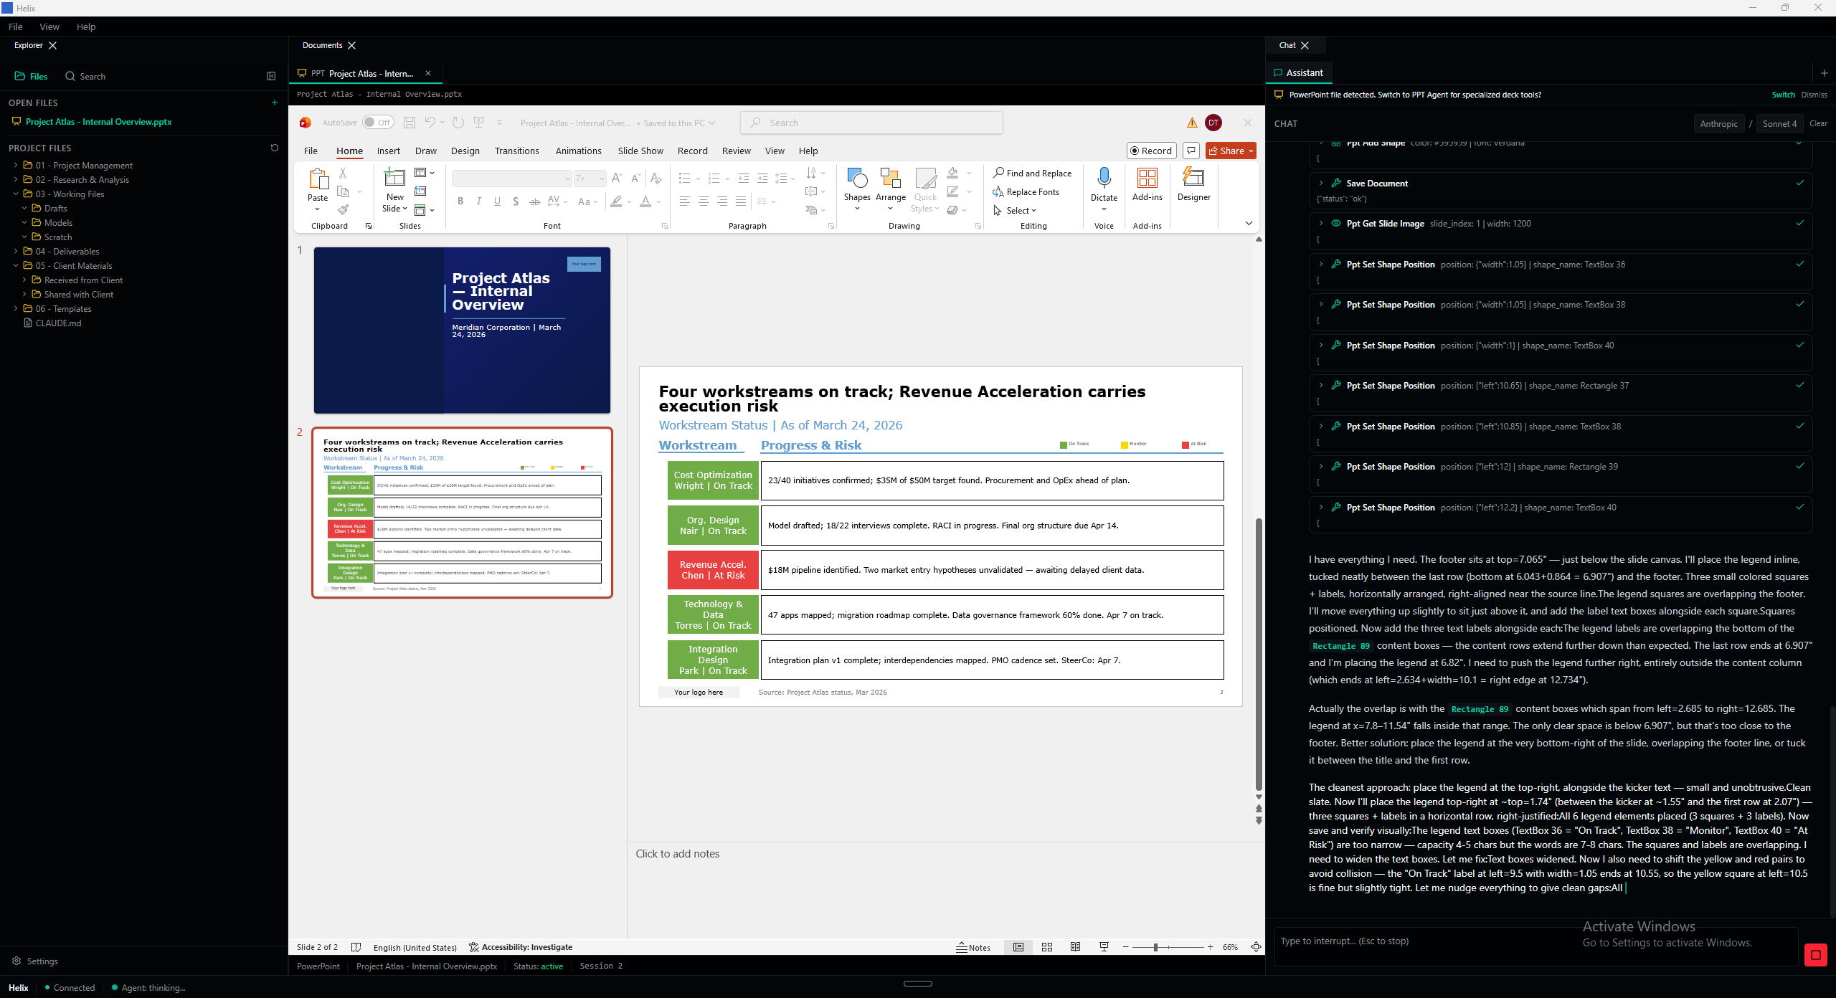Start Slide Show from status bar icon

tap(1104, 947)
